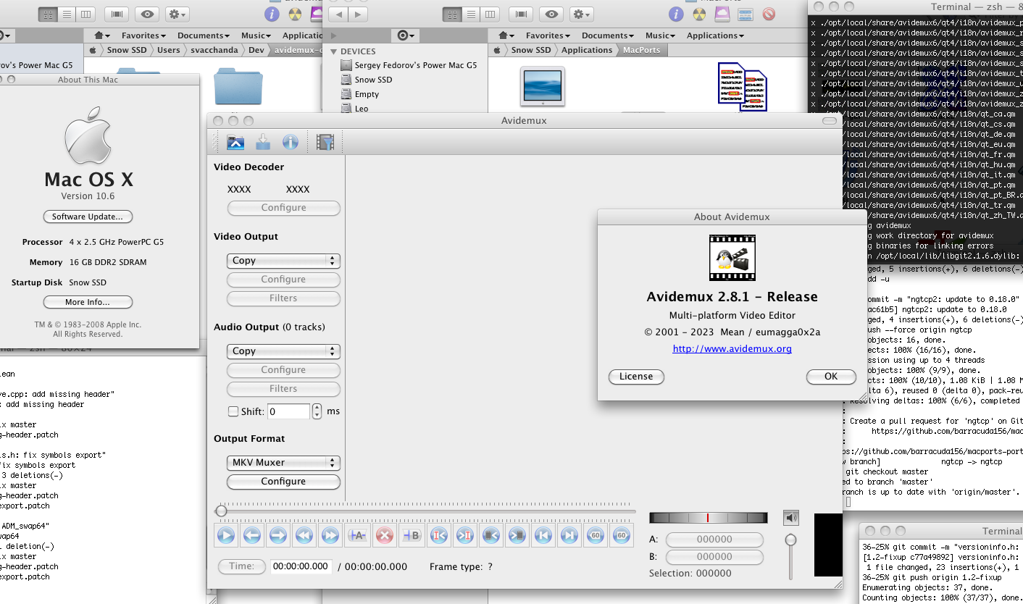Switch MacPorts Finder window to column view
The height and width of the screenshot is (604, 1023).
pos(490,14)
